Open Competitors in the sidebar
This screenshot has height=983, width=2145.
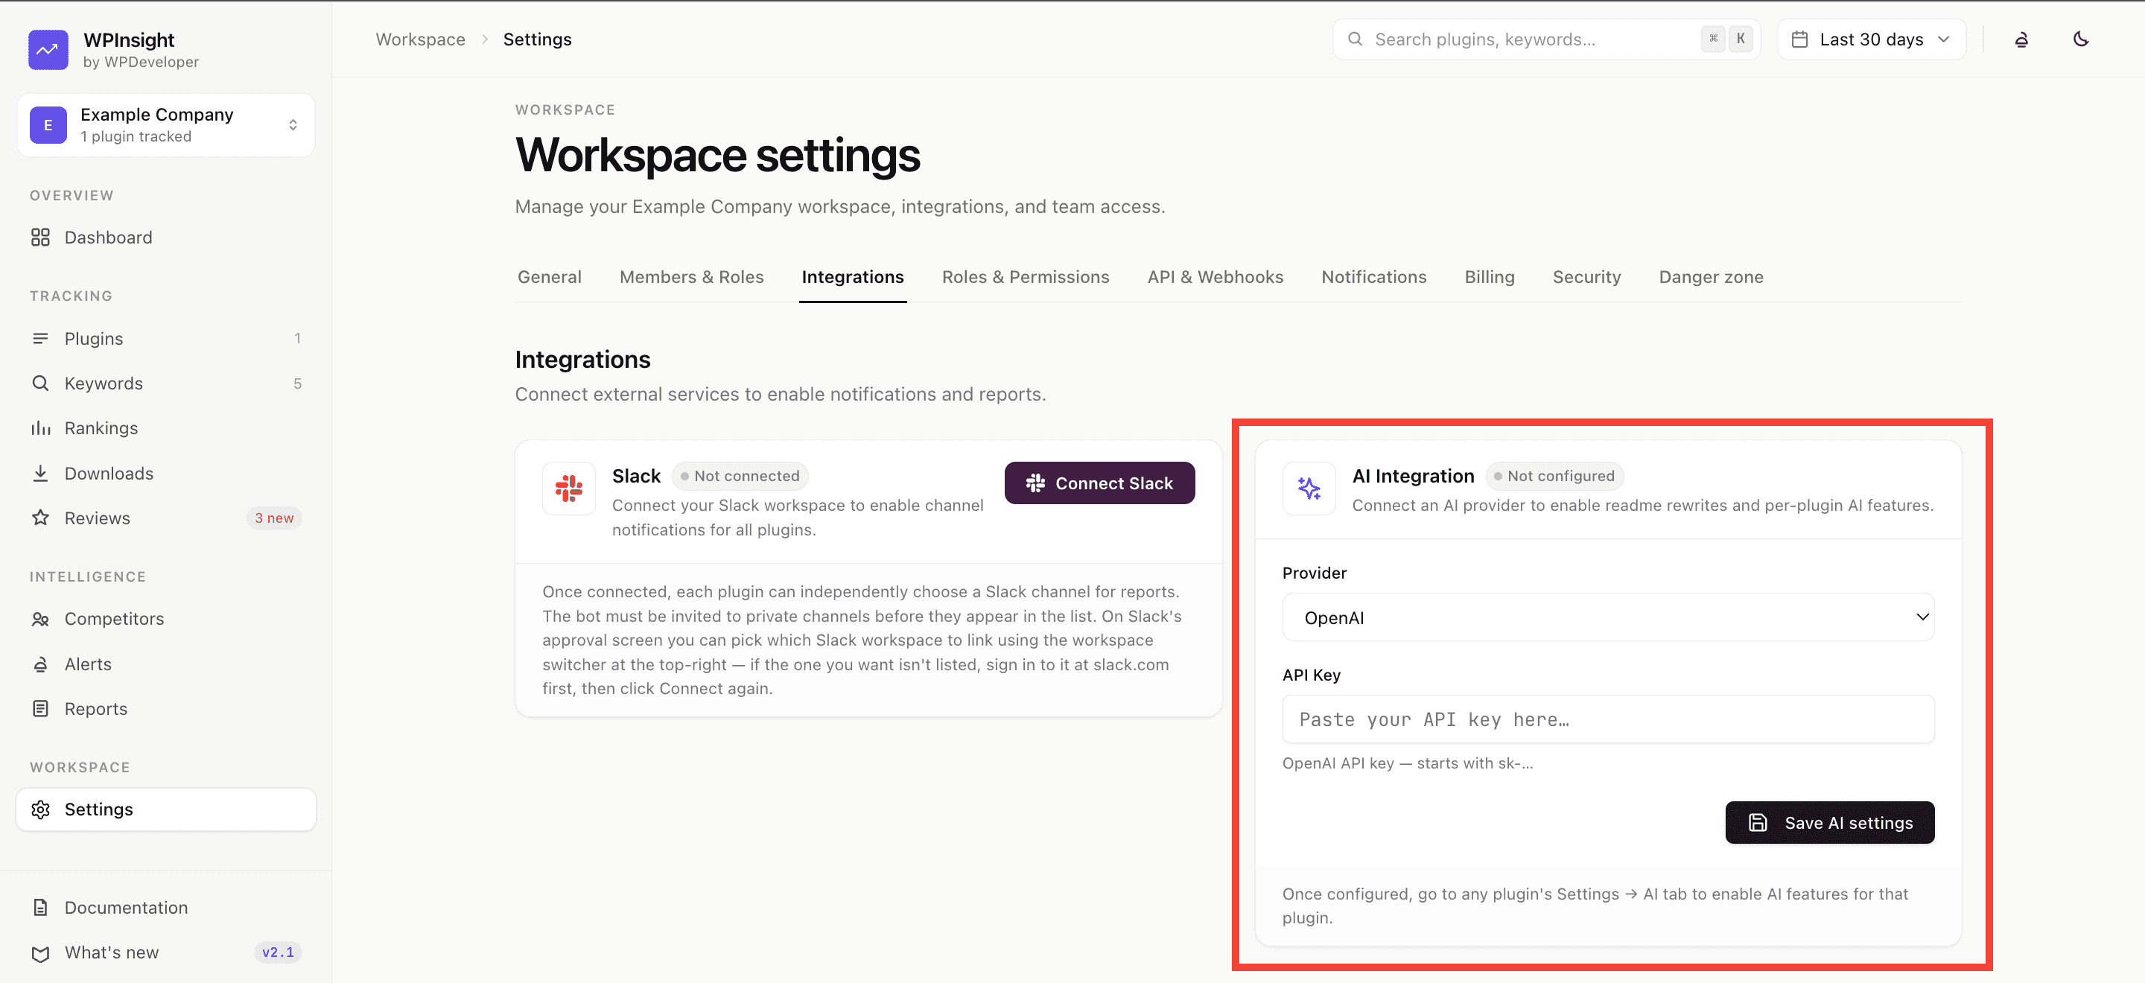coord(165,618)
